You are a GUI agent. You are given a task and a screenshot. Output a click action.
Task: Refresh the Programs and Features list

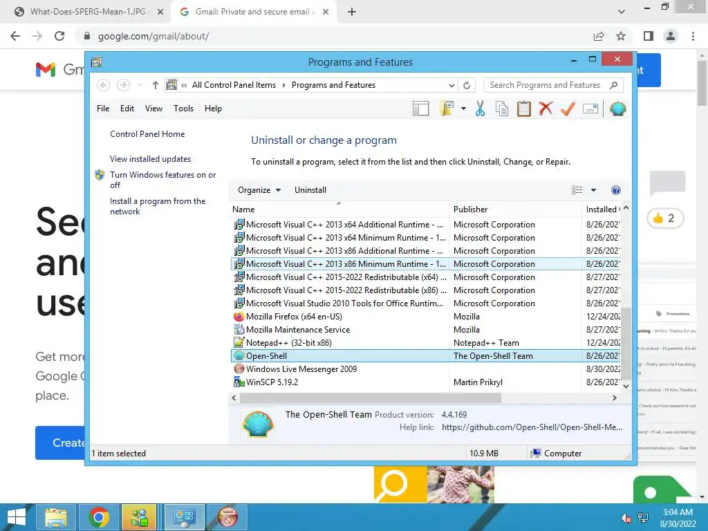pos(467,85)
